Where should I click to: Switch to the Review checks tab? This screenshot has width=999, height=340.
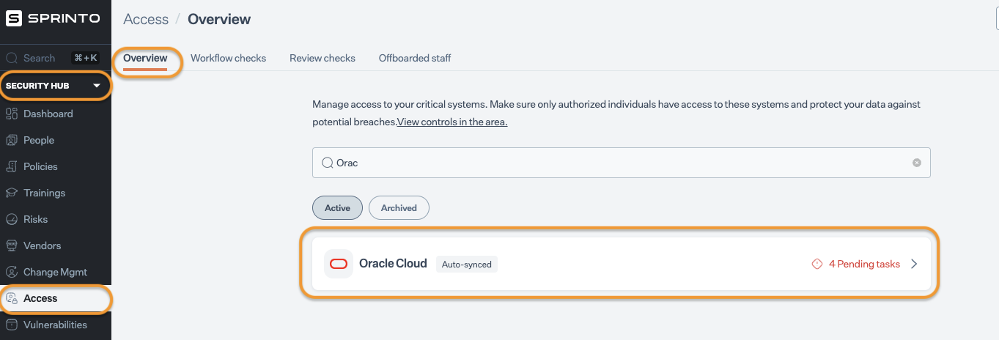tap(322, 58)
